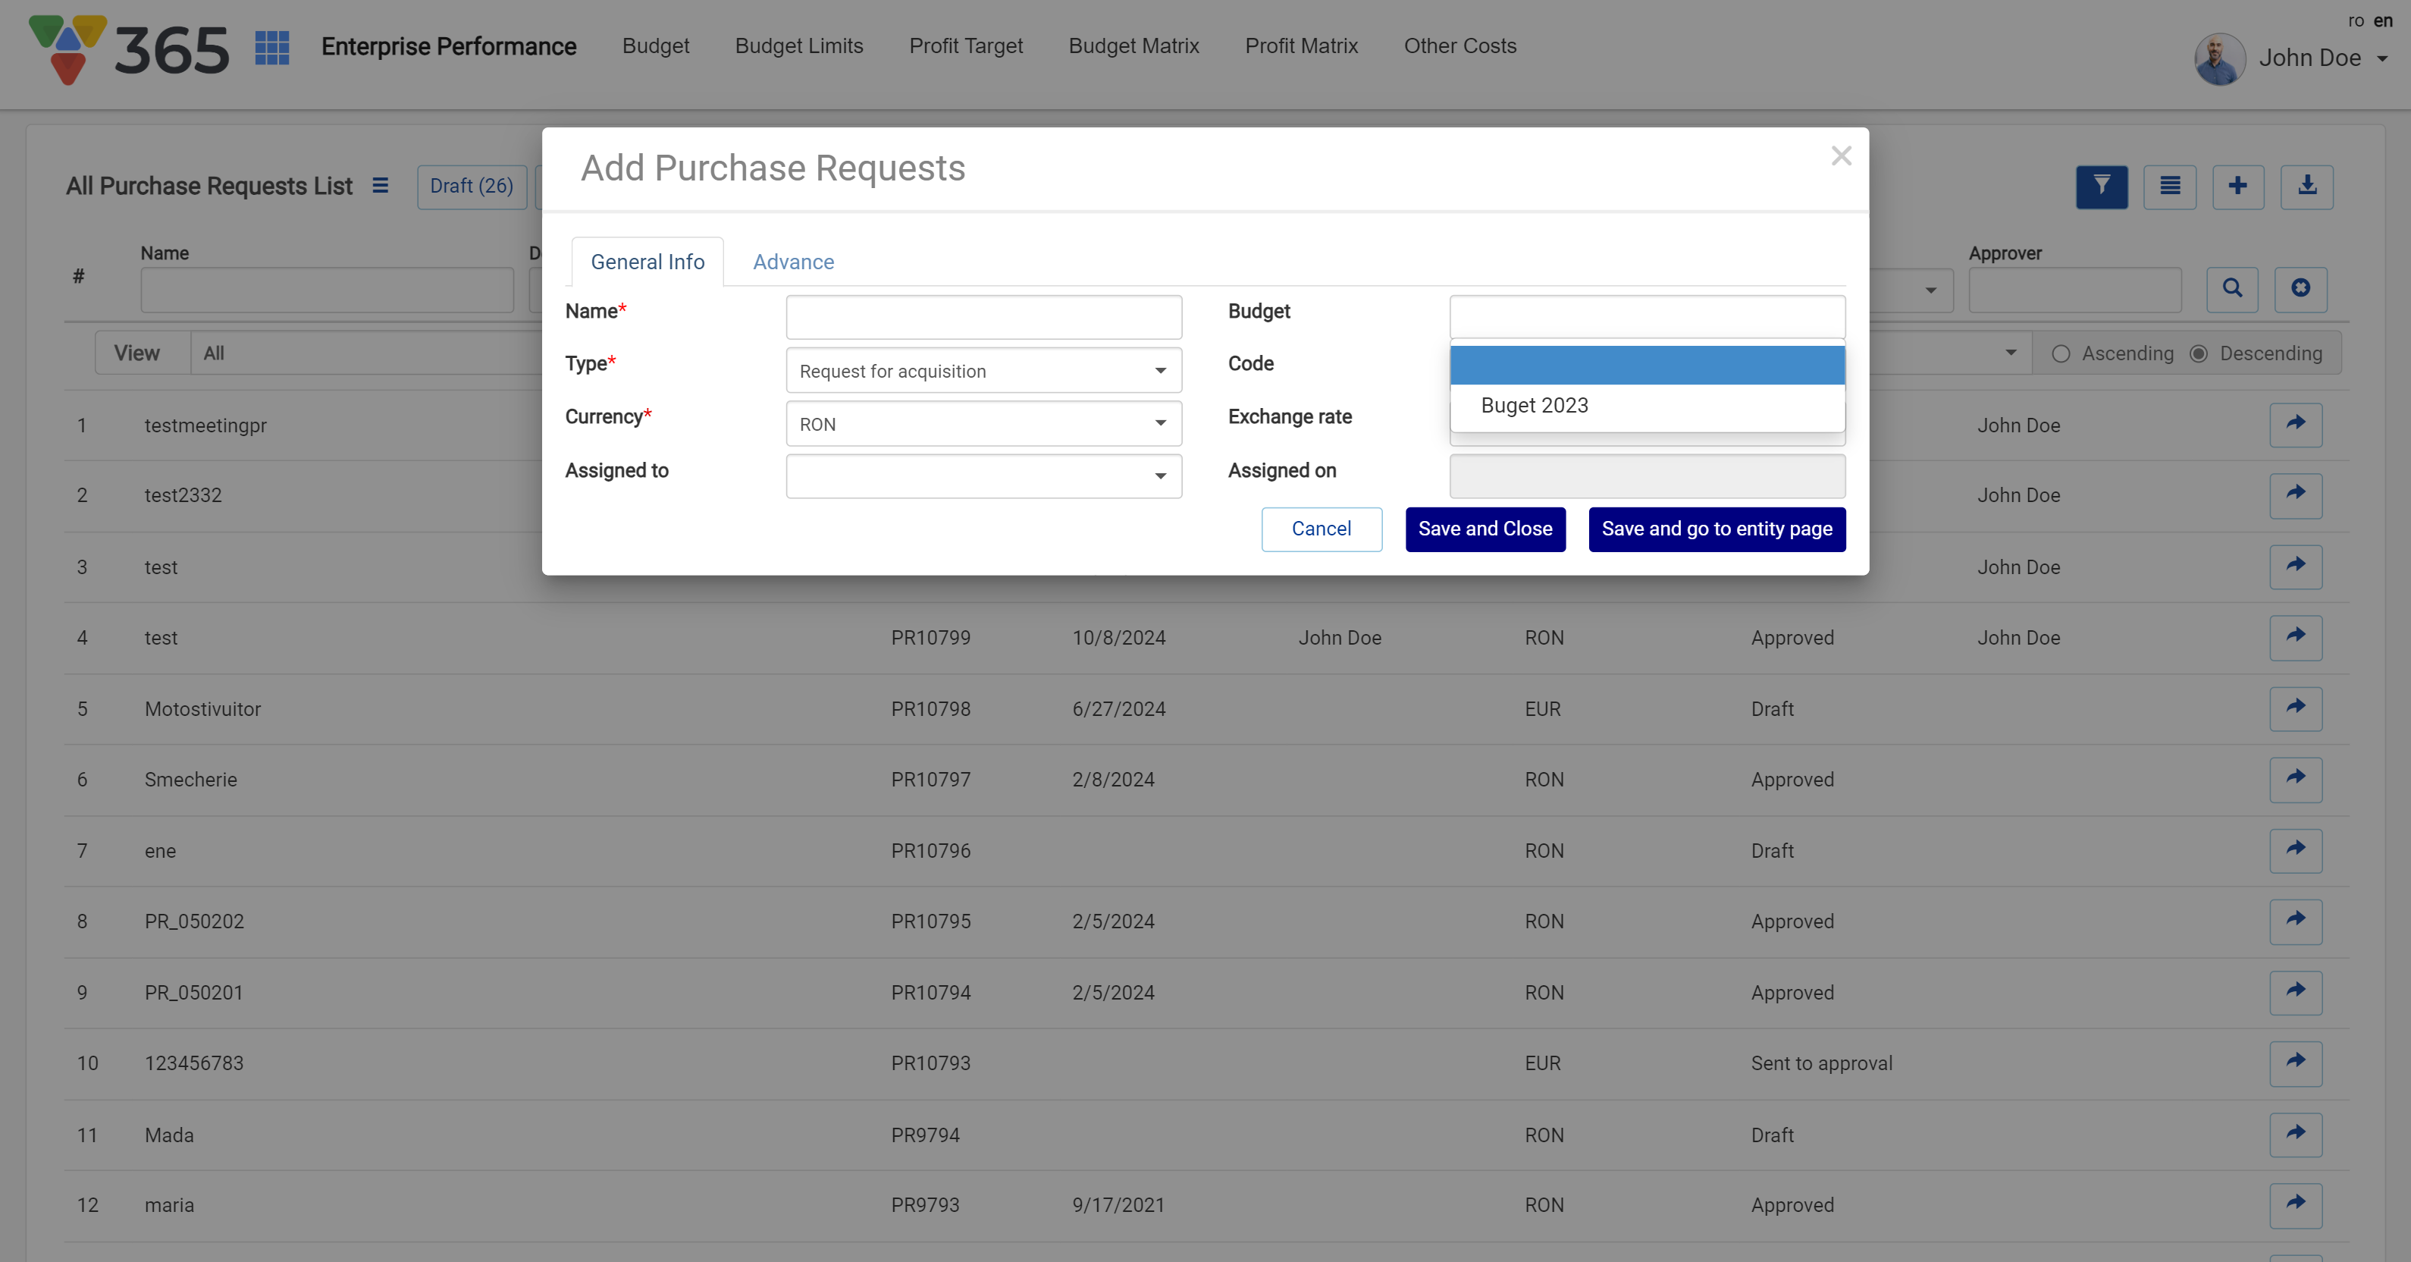The width and height of the screenshot is (2411, 1262).
Task: Choose Buget 2023 from budget list
Action: click(x=1535, y=406)
